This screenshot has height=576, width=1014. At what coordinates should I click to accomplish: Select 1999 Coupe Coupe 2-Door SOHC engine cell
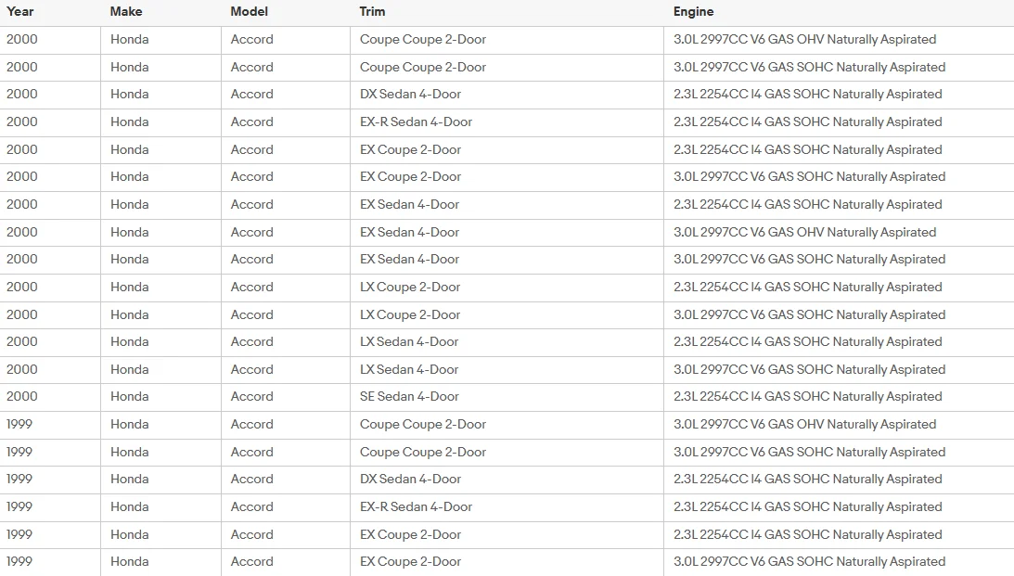pos(839,453)
